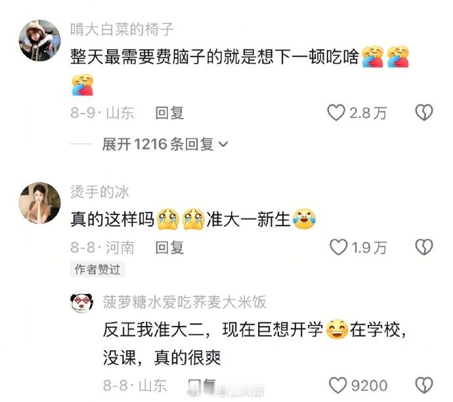Viewport: 453px width, 402px height.
Task: Tap the 9200 like count
Action: pos(369,386)
